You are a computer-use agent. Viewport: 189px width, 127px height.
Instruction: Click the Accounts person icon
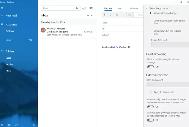[2, 24]
